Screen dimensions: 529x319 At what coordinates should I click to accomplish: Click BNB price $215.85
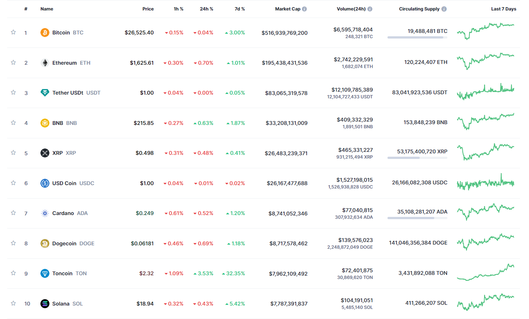144,123
